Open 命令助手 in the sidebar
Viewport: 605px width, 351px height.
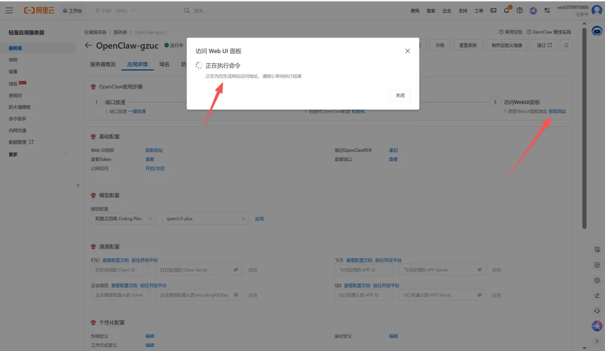click(x=17, y=119)
